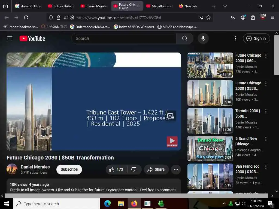Pop out video with picture-in-picture overlay
279x209 pixels.
[x=171, y=116]
